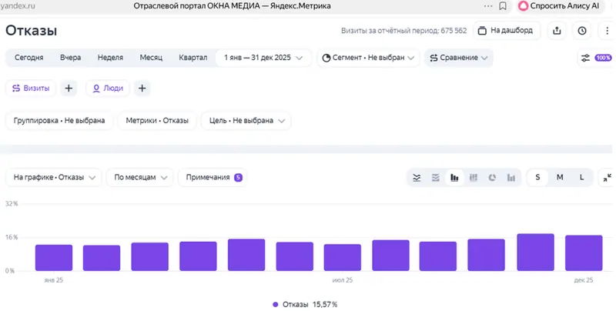Set chart size to M

[560, 178]
